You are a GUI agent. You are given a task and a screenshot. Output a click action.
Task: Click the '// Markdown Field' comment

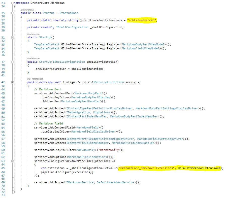[x=49, y=124]
